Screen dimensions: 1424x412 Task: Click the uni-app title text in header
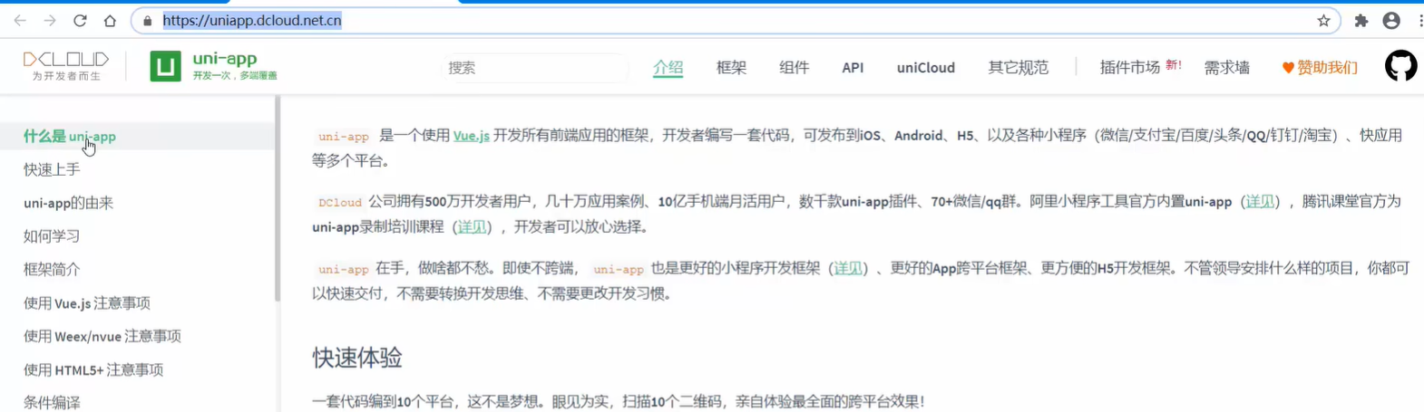pos(225,59)
